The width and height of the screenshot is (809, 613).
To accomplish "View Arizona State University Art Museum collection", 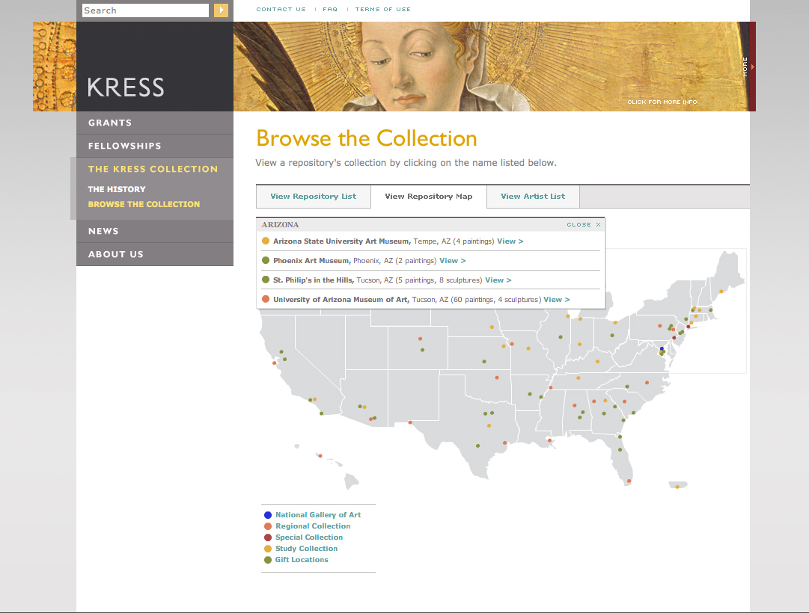I will pos(510,241).
